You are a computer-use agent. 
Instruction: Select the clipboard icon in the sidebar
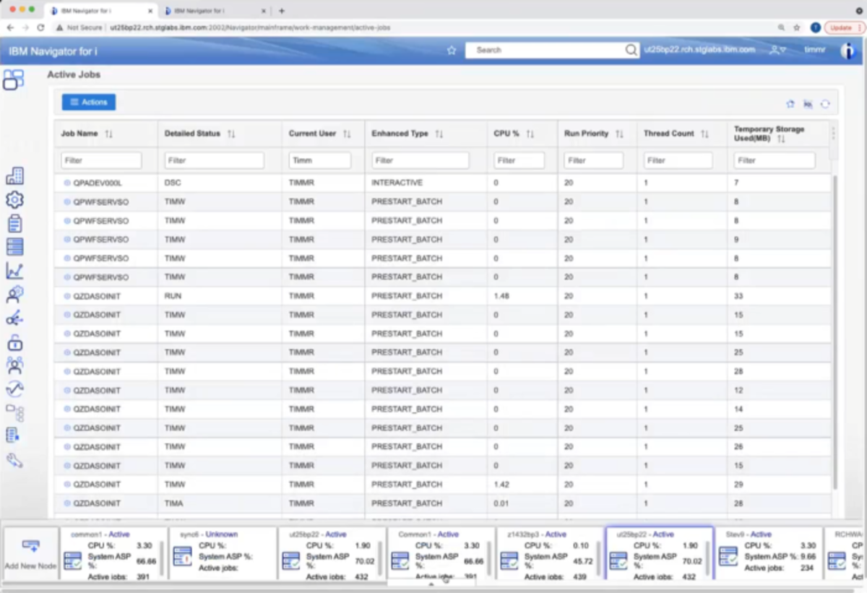click(14, 223)
